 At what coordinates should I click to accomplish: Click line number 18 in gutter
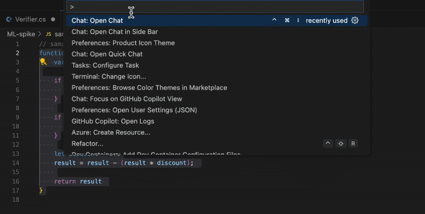coord(16,199)
